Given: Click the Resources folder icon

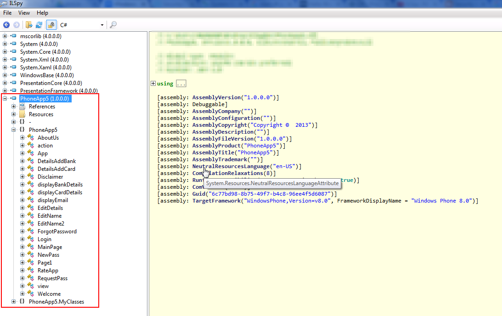Looking at the screenshot, I should point(22,114).
